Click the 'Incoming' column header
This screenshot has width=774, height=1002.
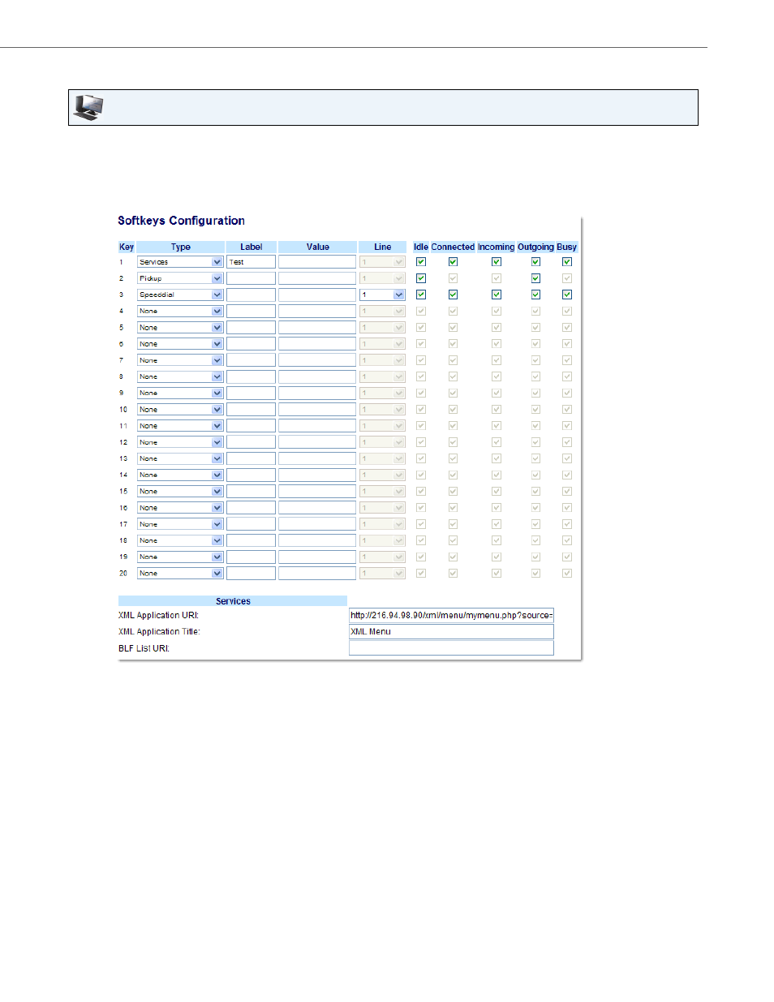click(497, 247)
